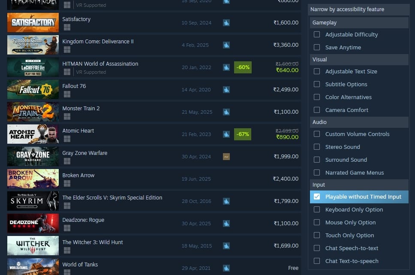
Task: Check the Color Alternatives option
Action: pos(317,97)
